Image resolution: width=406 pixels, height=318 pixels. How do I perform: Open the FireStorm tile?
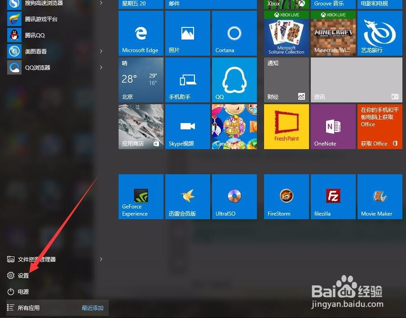(287, 197)
